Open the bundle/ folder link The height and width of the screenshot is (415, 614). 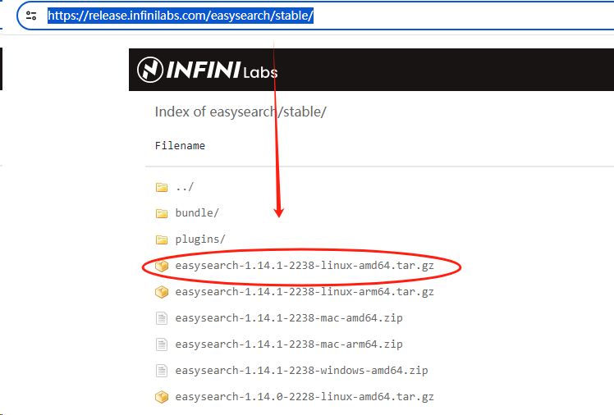[x=197, y=212]
